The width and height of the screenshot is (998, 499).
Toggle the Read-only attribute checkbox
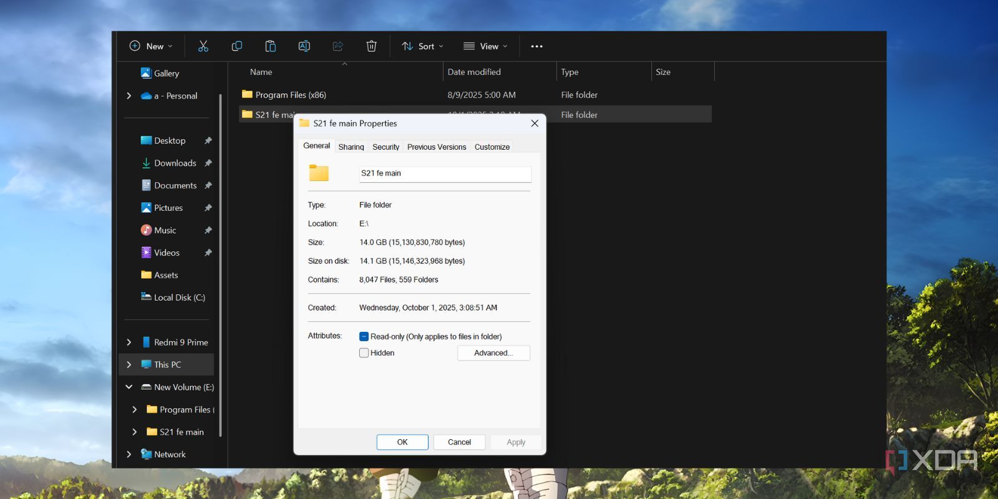tap(364, 336)
